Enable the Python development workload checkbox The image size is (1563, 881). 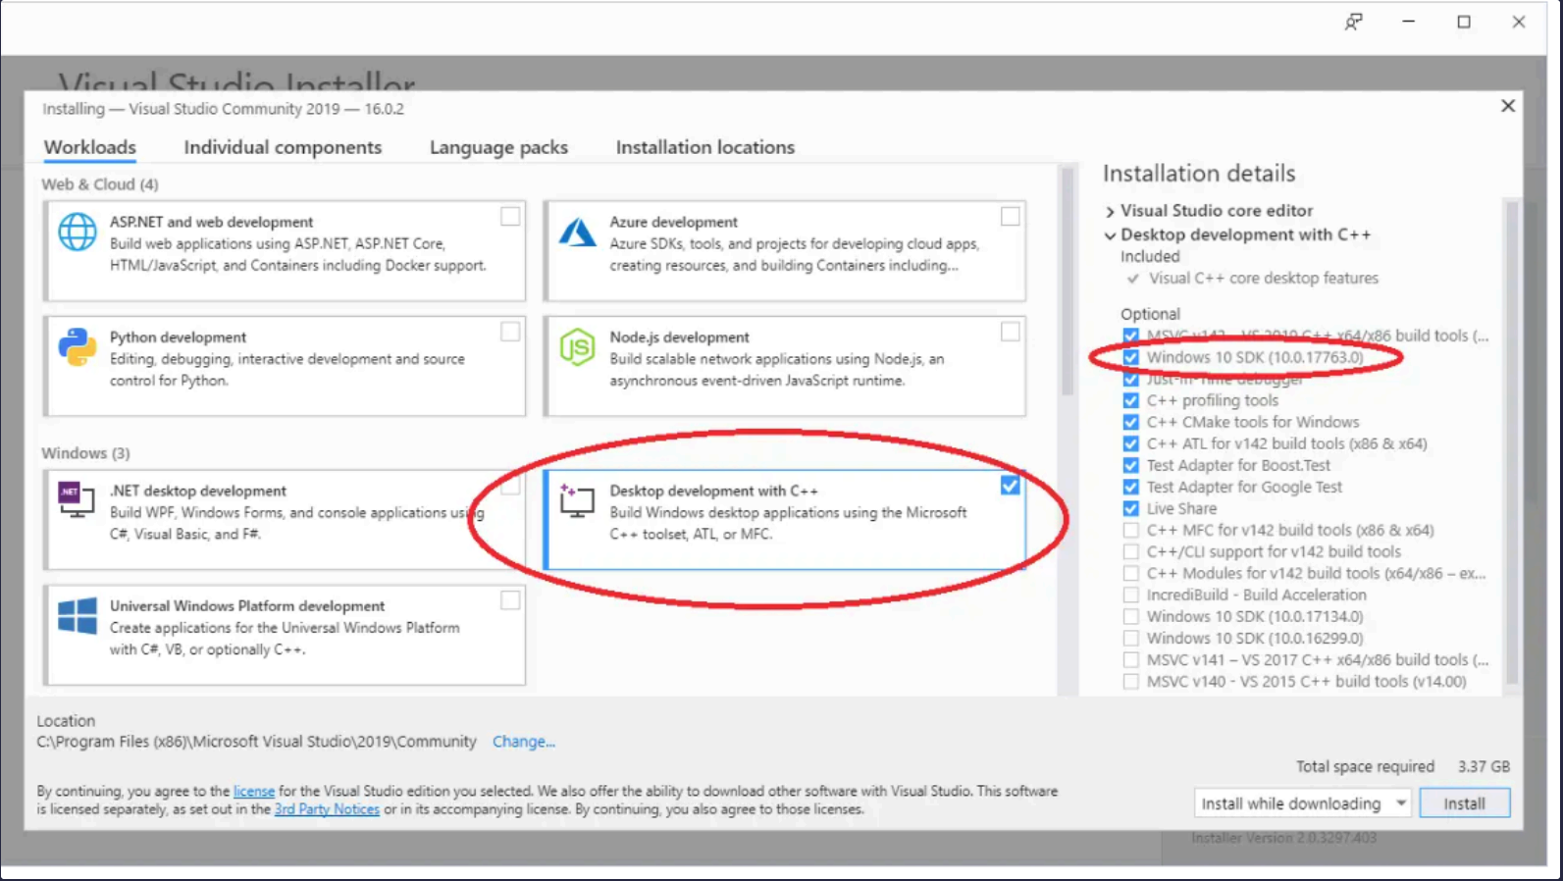click(x=510, y=332)
